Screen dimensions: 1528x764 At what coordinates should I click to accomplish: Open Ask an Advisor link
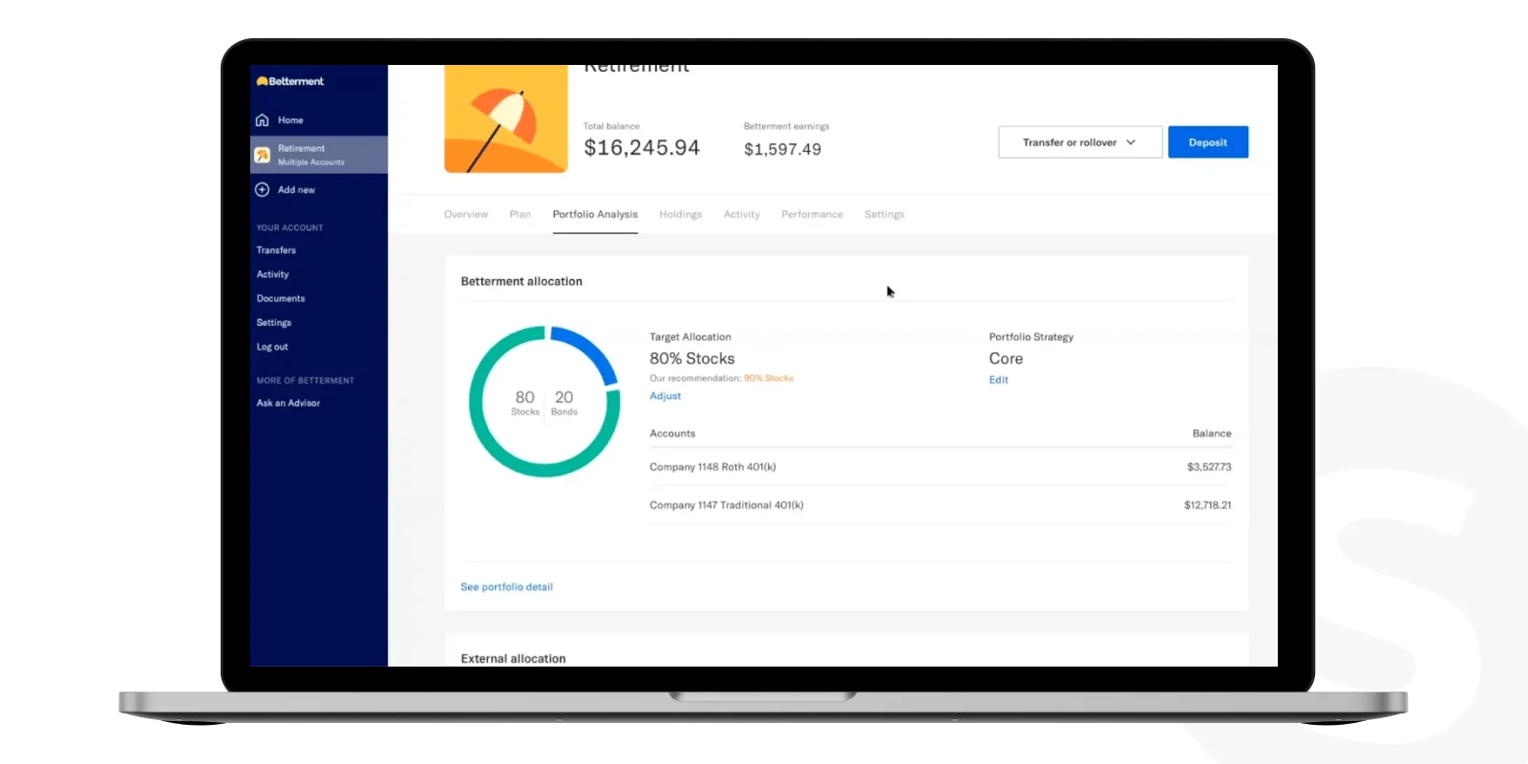pos(288,403)
